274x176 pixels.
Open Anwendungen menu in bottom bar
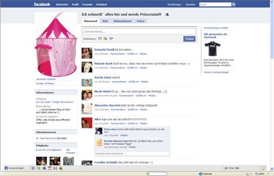click(14, 168)
